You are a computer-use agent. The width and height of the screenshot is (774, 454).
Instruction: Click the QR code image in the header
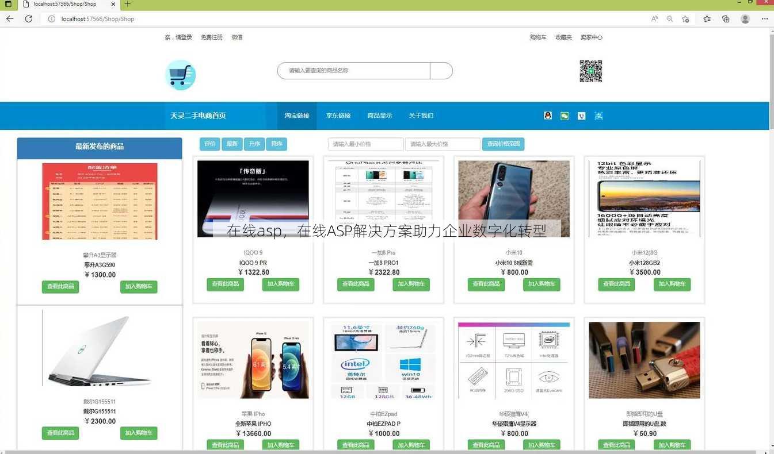point(590,71)
